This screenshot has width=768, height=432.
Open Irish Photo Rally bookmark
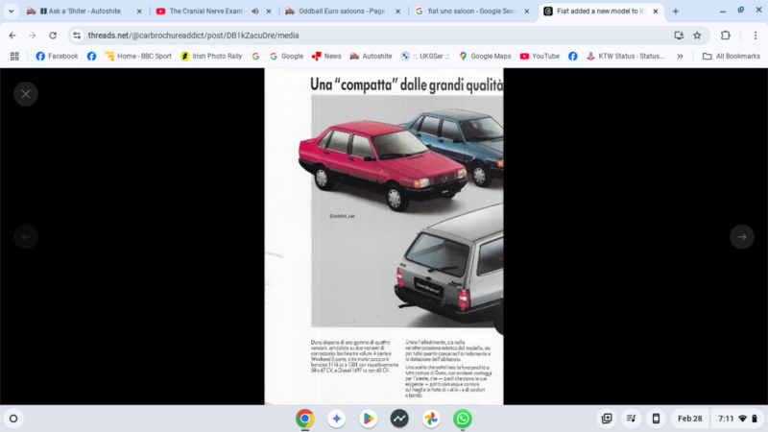211,57
